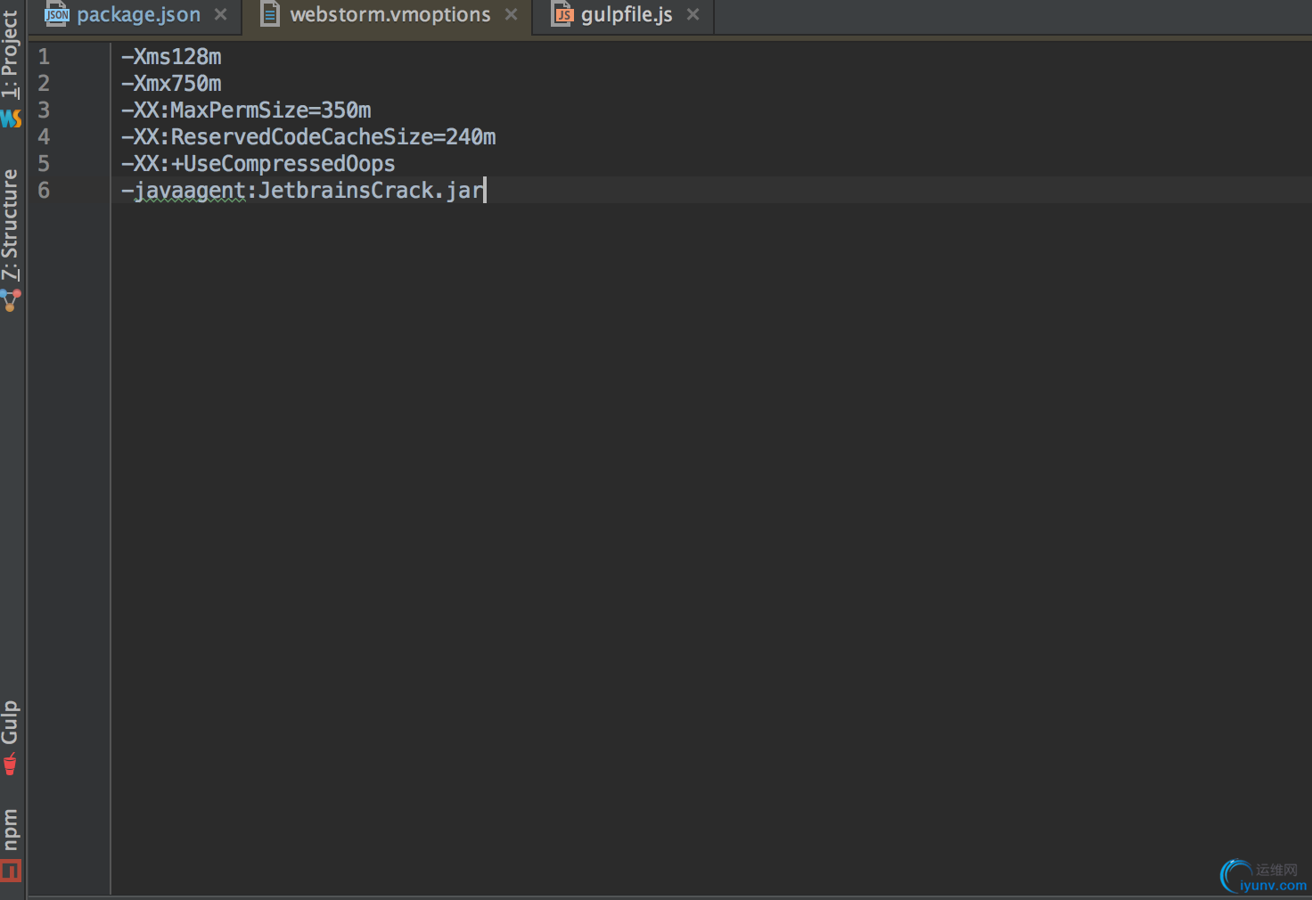Place cursor in the -Xms128m line
Screen dimensions: 1312x900
point(171,57)
